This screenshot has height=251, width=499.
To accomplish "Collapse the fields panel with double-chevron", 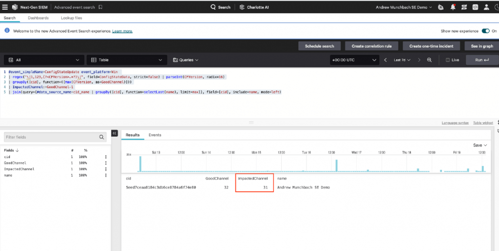I will click(x=115, y=133).
